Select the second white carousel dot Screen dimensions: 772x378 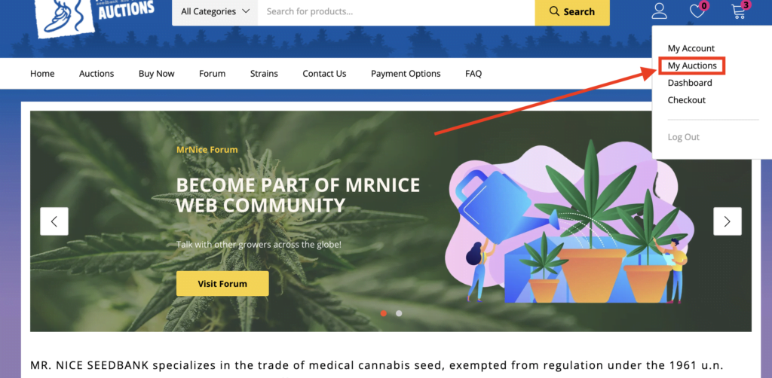point(399,313)
